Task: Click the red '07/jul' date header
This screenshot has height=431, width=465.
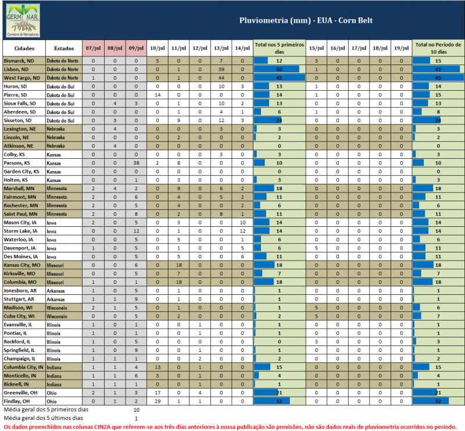Action: [94, 48]
